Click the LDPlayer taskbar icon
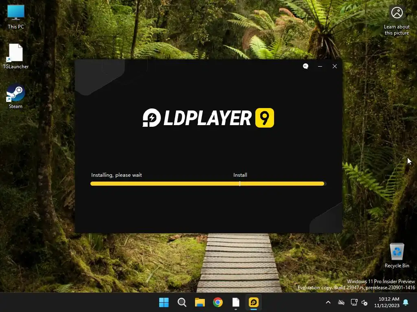 [254, 302]
